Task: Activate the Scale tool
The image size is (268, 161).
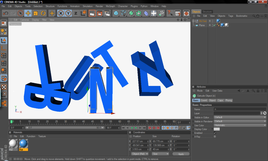Action: coord(36,13)
